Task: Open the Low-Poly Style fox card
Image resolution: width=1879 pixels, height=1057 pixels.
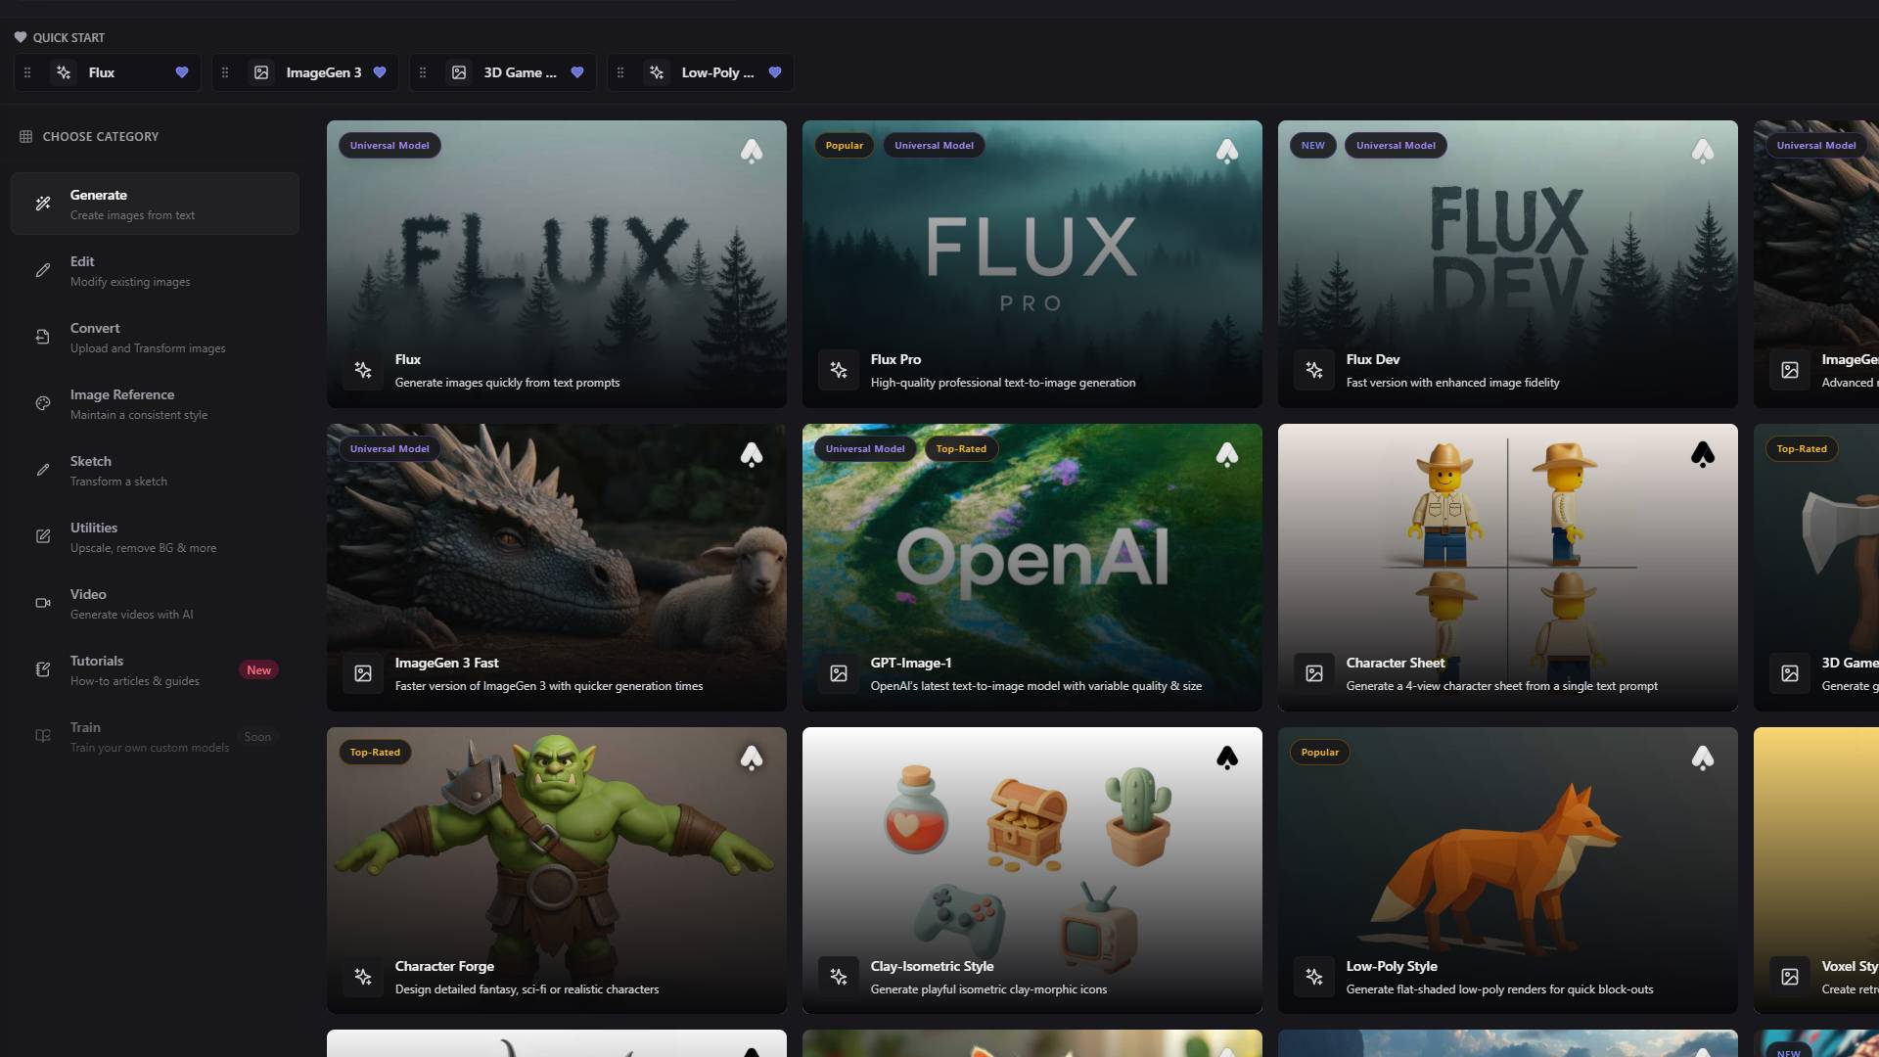Action: coord(1508,871)
